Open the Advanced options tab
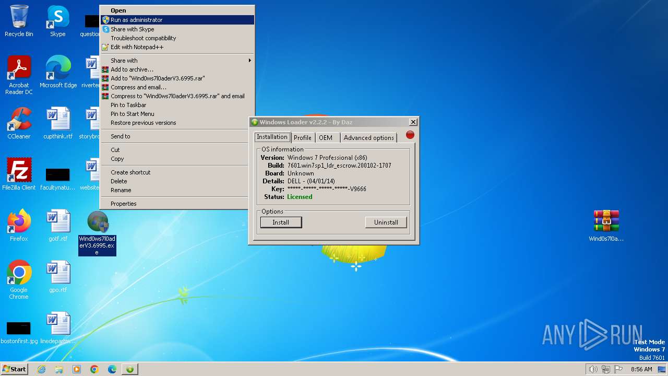Viewport: 668px width, 376px height. [368, 138]
